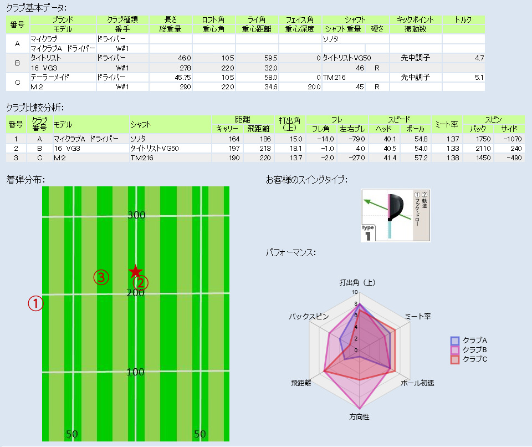Click the swing type 1 club image

(x=395, y=216)
